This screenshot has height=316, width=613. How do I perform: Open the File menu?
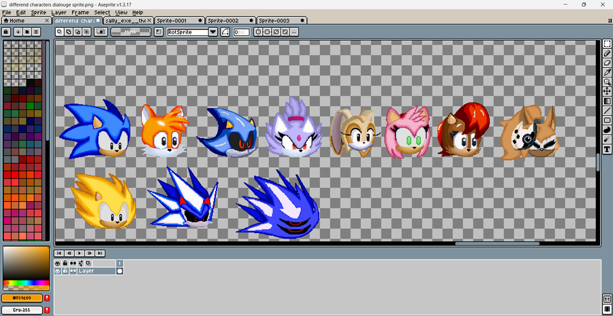coord(6,12)
